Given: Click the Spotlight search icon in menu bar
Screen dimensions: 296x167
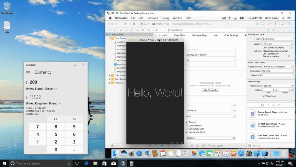Looking at the screenshot, I should (x=284, y=18).
